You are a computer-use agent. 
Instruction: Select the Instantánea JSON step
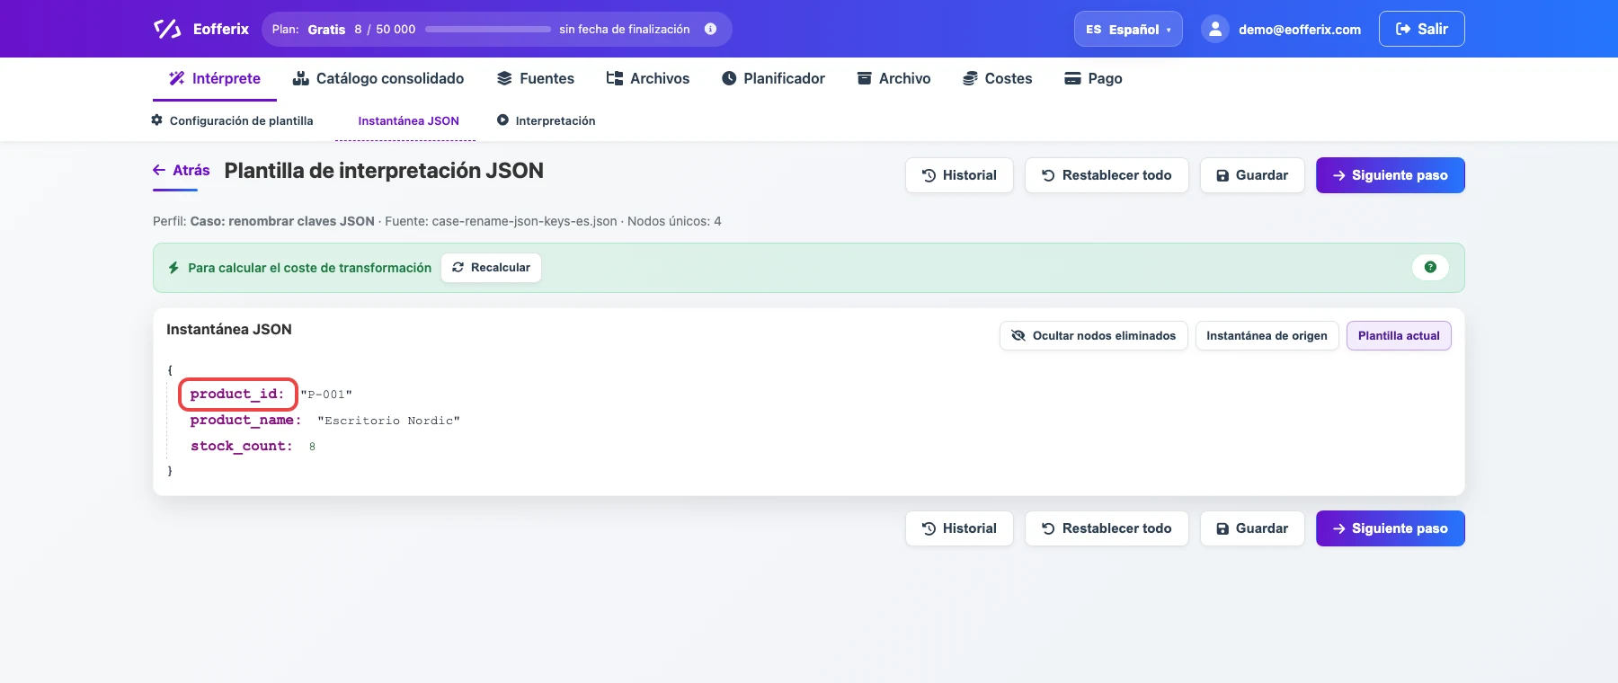(x=408, y=120)
